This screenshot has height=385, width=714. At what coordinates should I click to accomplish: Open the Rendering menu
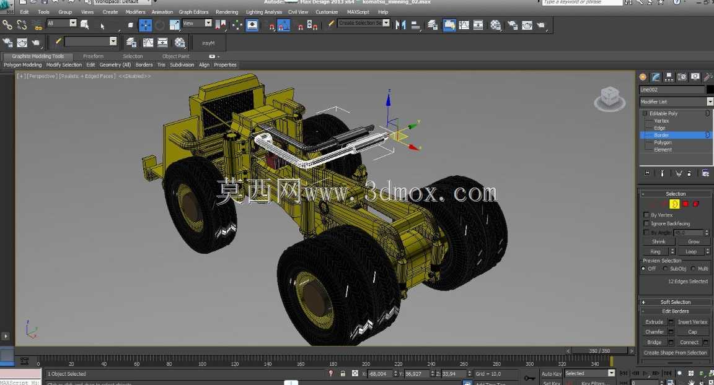tap(227, 12)
